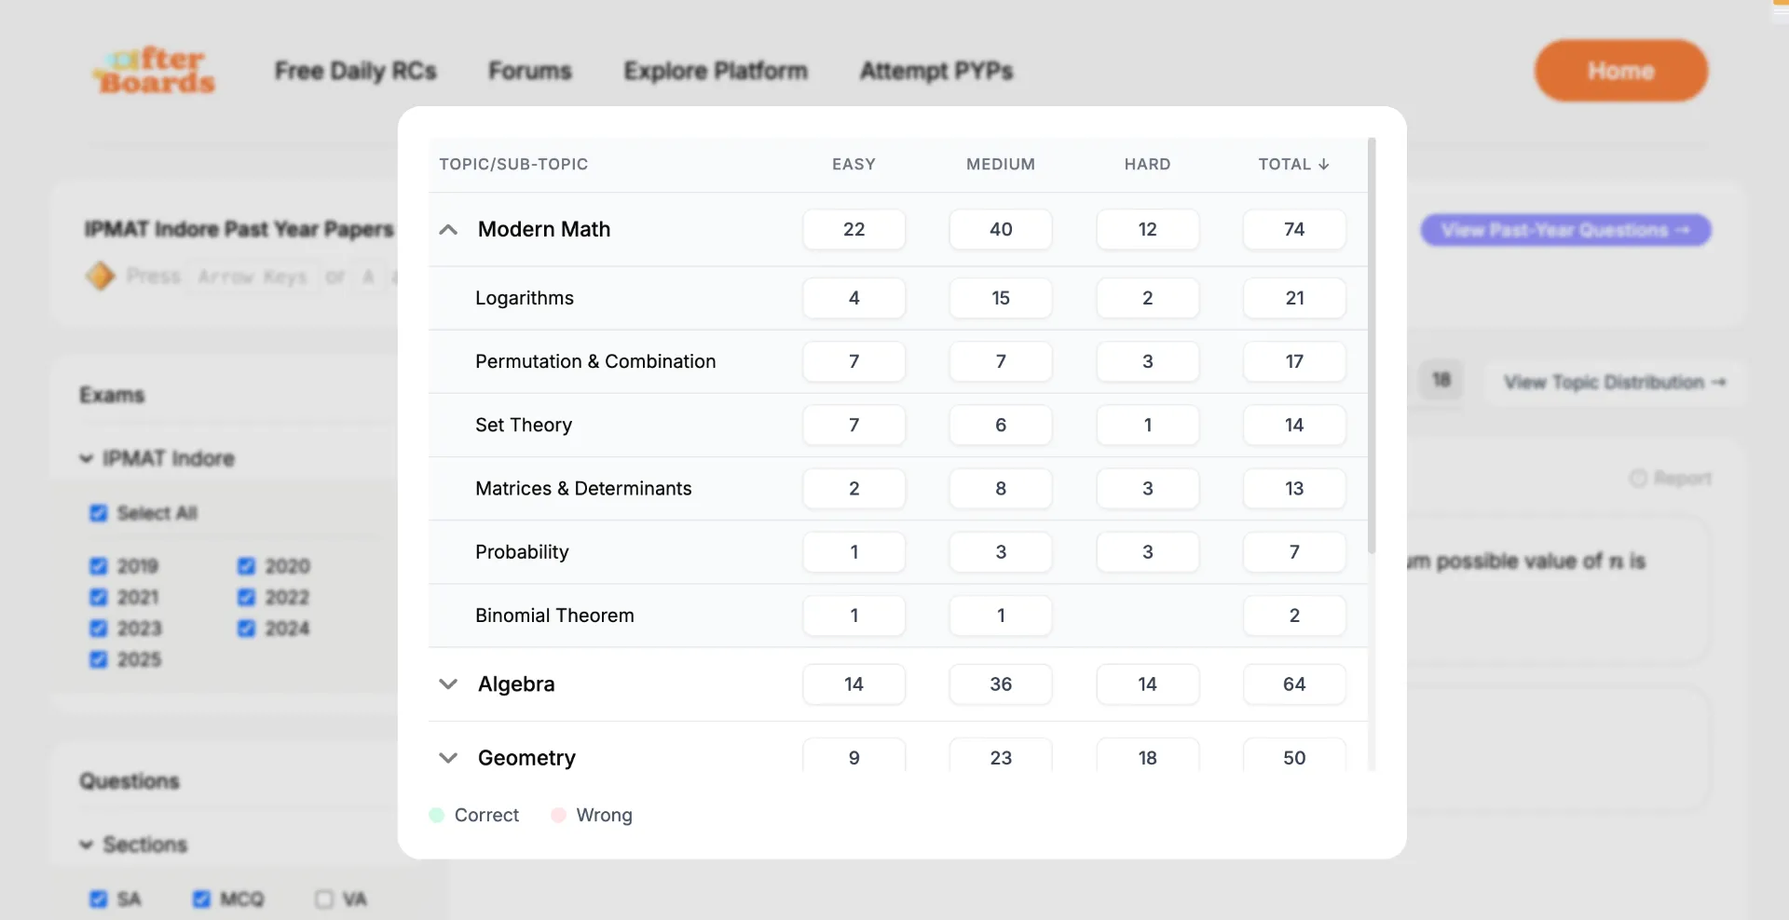
Task: Click the orange Home button
Action: pos(1621,71)
